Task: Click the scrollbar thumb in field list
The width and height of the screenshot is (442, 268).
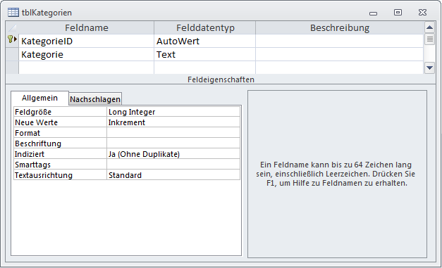Action: 429,39
